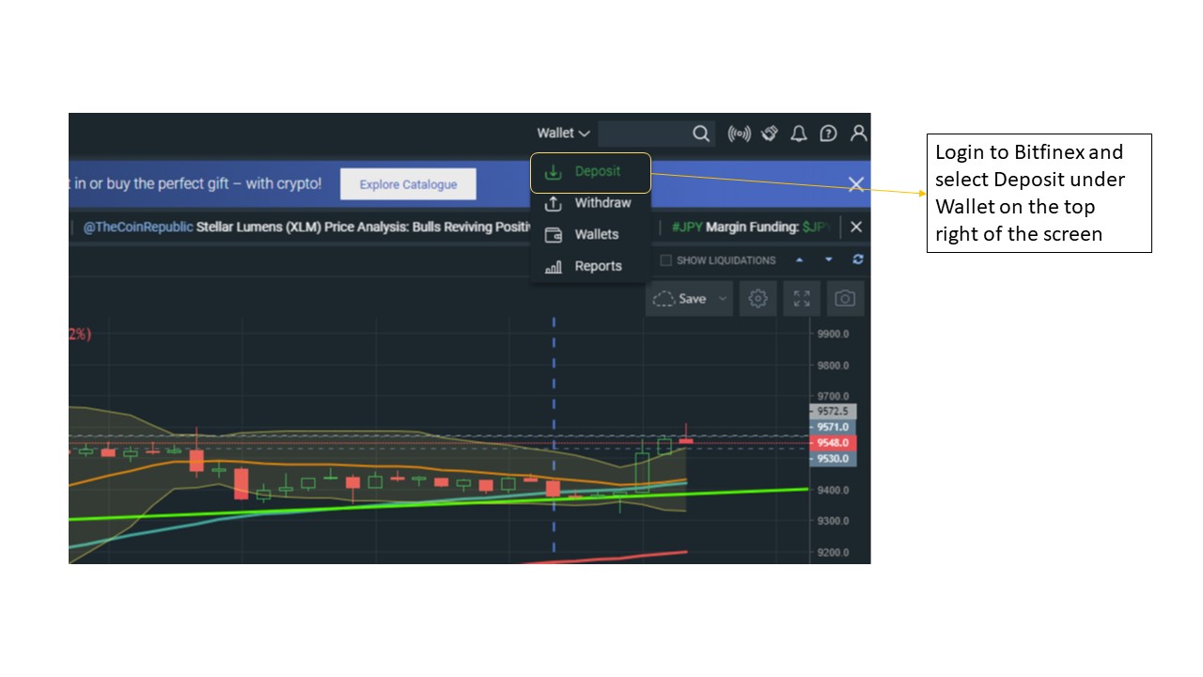Click the 9571.0 price label

pyautogui.click(x=833, y=427)
